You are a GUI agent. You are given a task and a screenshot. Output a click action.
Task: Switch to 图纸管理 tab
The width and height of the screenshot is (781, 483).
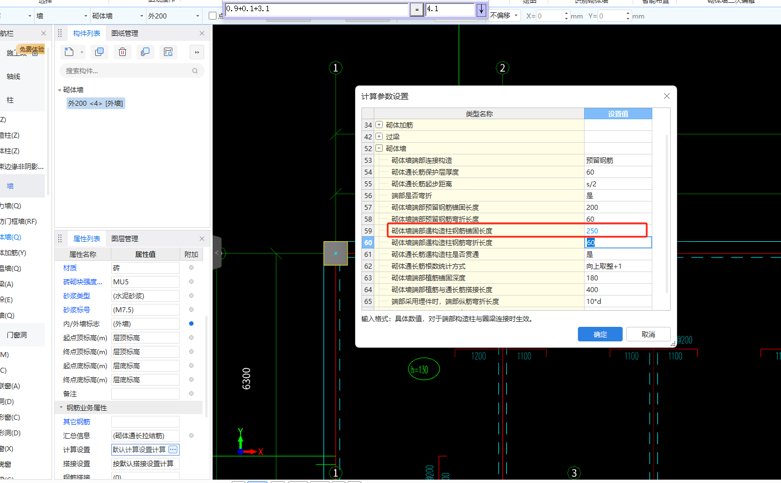[x=125, y=34]
